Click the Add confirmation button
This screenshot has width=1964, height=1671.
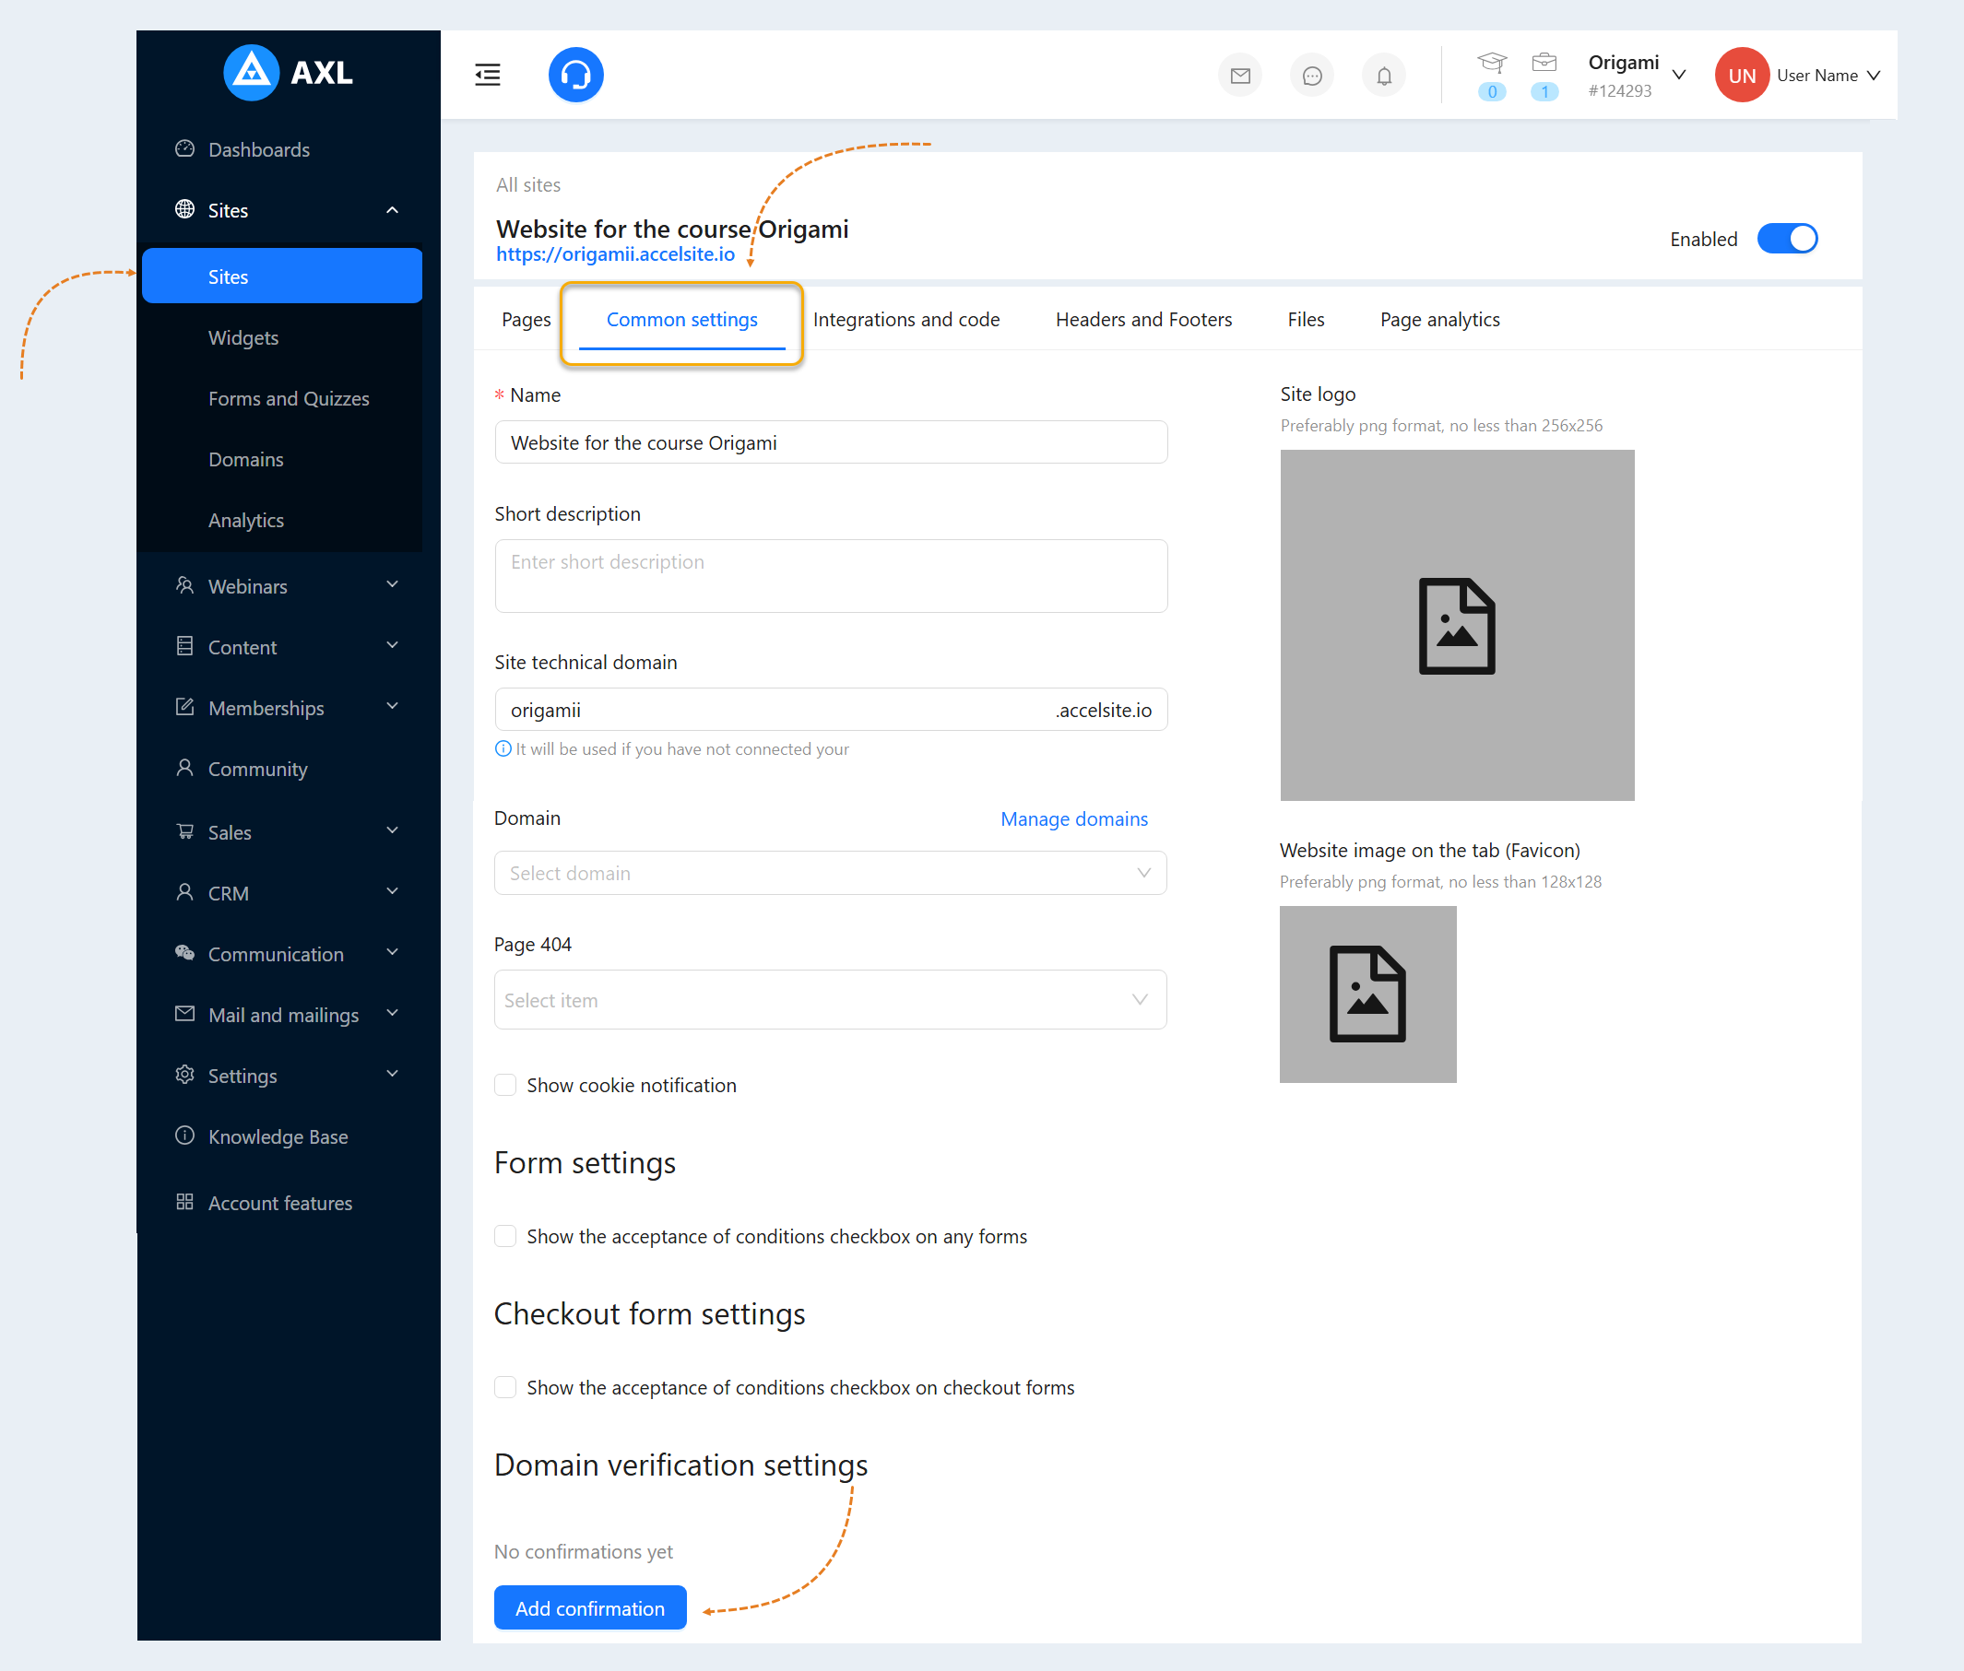[x=590, y=1607]
